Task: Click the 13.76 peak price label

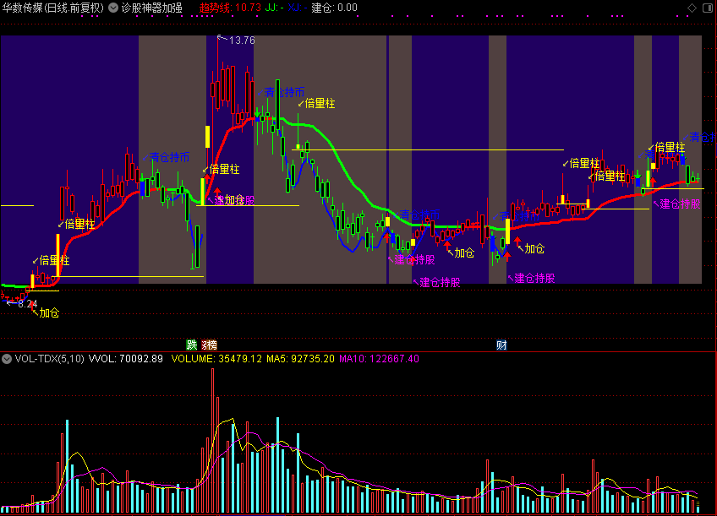Action: (242, 41)
